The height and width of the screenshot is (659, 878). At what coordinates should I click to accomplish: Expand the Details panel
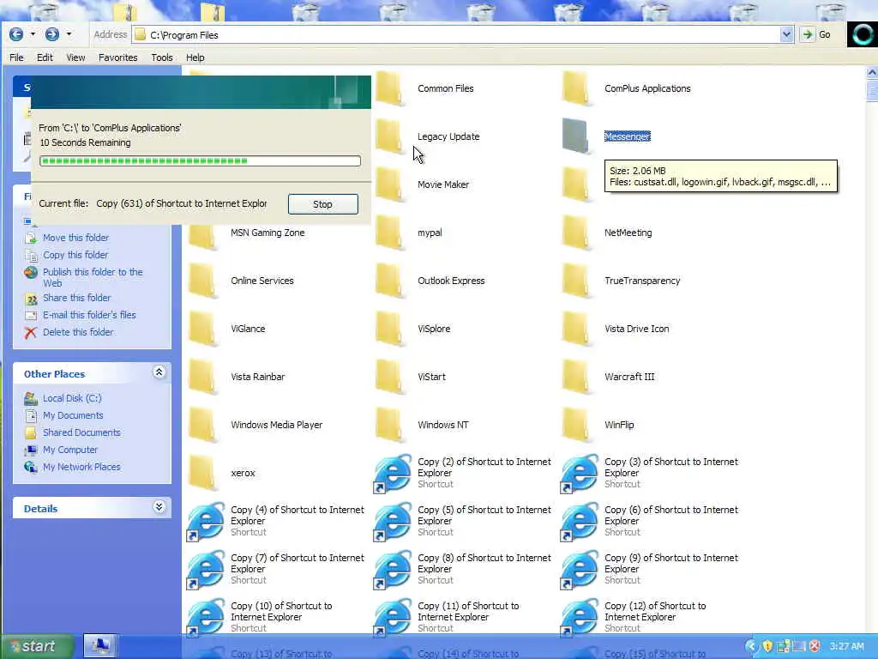(x=159, y=507)
